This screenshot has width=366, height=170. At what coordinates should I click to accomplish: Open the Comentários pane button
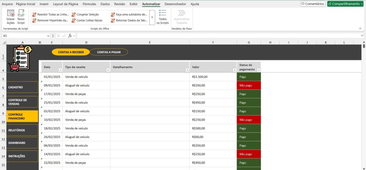[313, 4]
